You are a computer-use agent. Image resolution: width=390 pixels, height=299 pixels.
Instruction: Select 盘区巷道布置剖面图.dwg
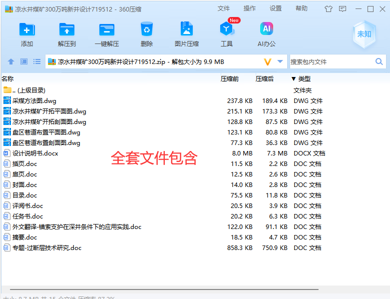point(46,143)
